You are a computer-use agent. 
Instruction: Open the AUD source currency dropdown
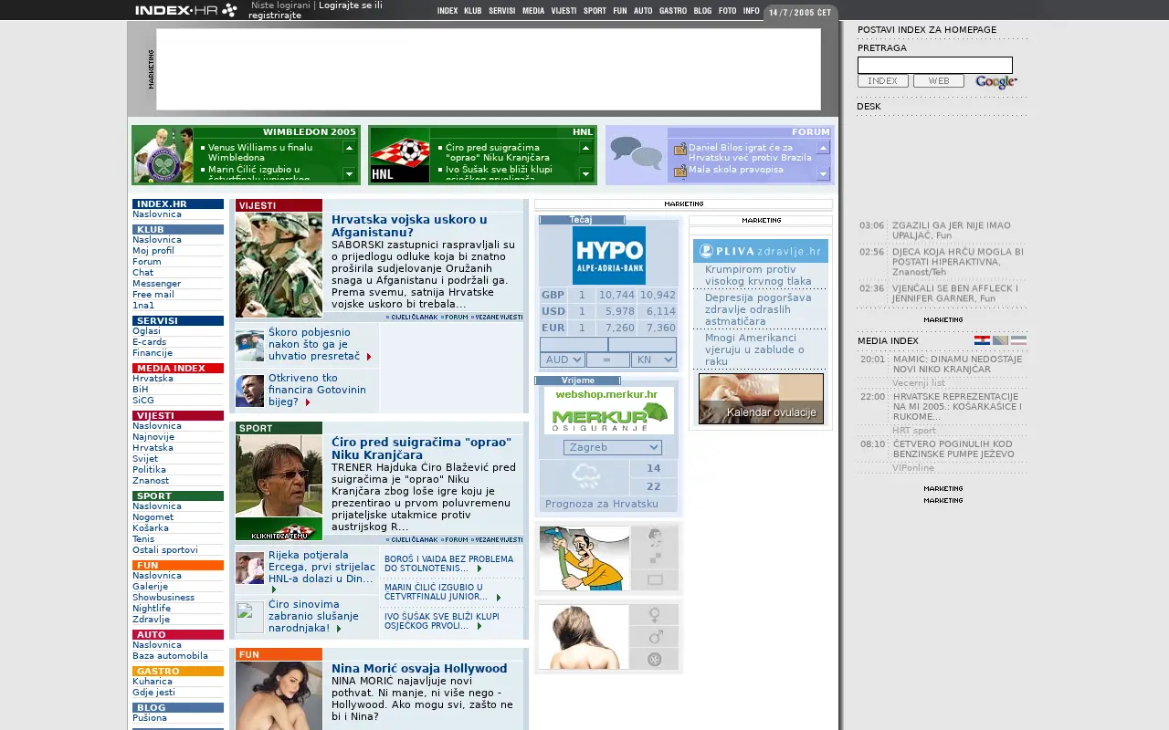tap(562, 360)
